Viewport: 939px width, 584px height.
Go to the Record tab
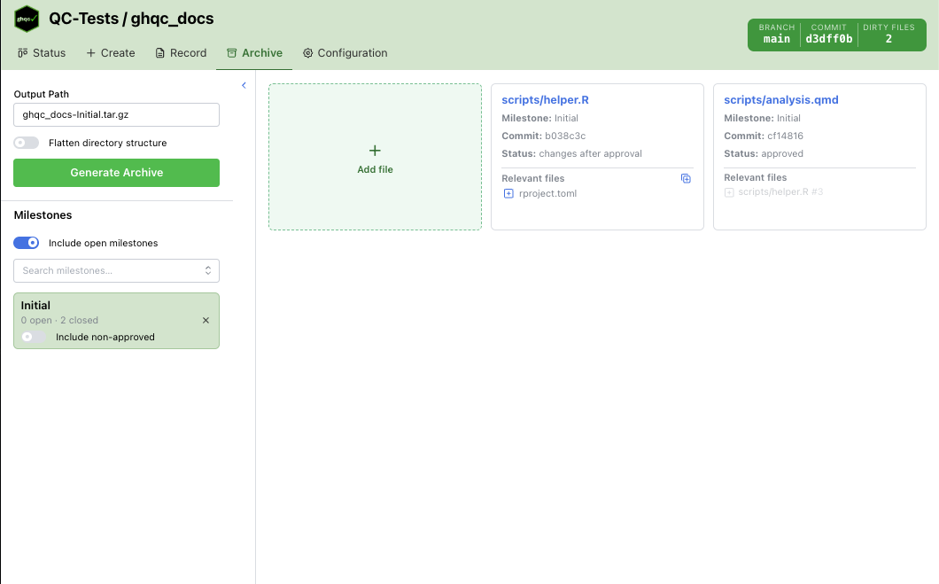click(181, 53)
